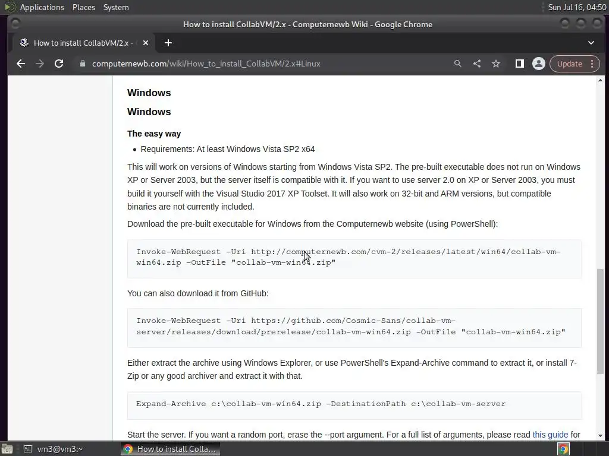Close the How to install CollabVM tab

[146, 43]
